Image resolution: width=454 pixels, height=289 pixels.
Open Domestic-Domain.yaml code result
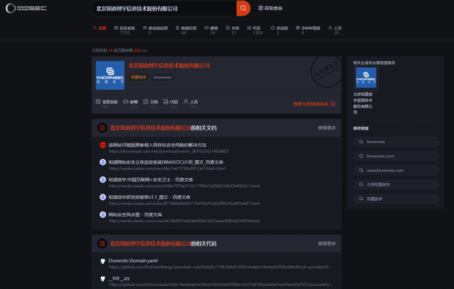[133, 261]
